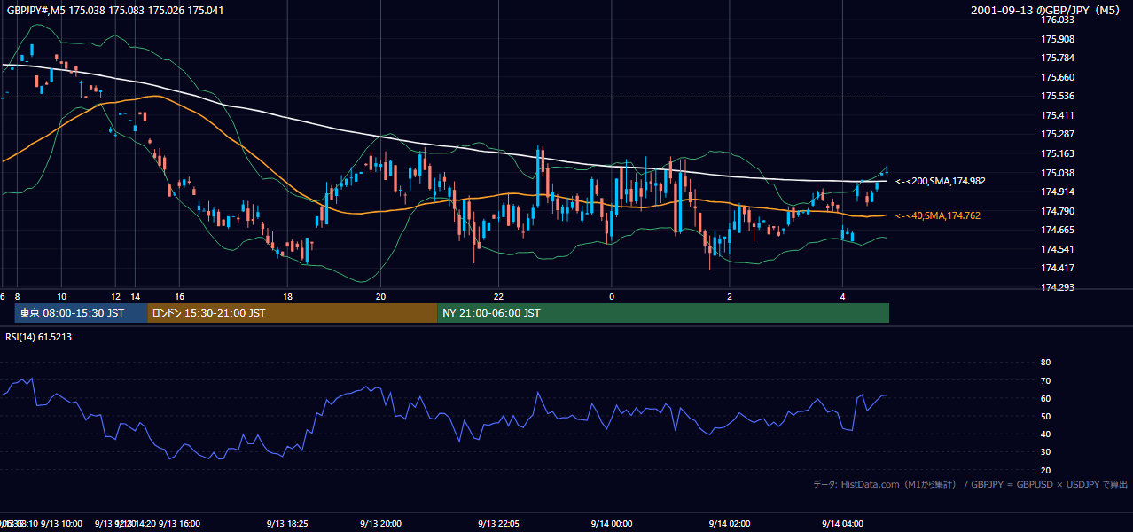Click hour label 16 on the time axis

point(179,296)
